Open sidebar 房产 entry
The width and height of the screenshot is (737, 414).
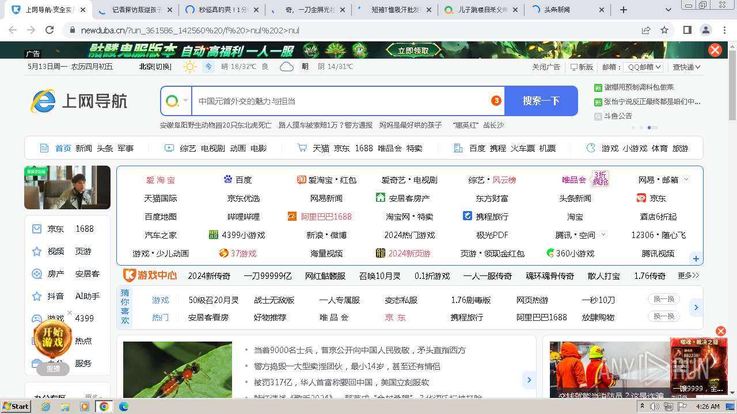47,274
